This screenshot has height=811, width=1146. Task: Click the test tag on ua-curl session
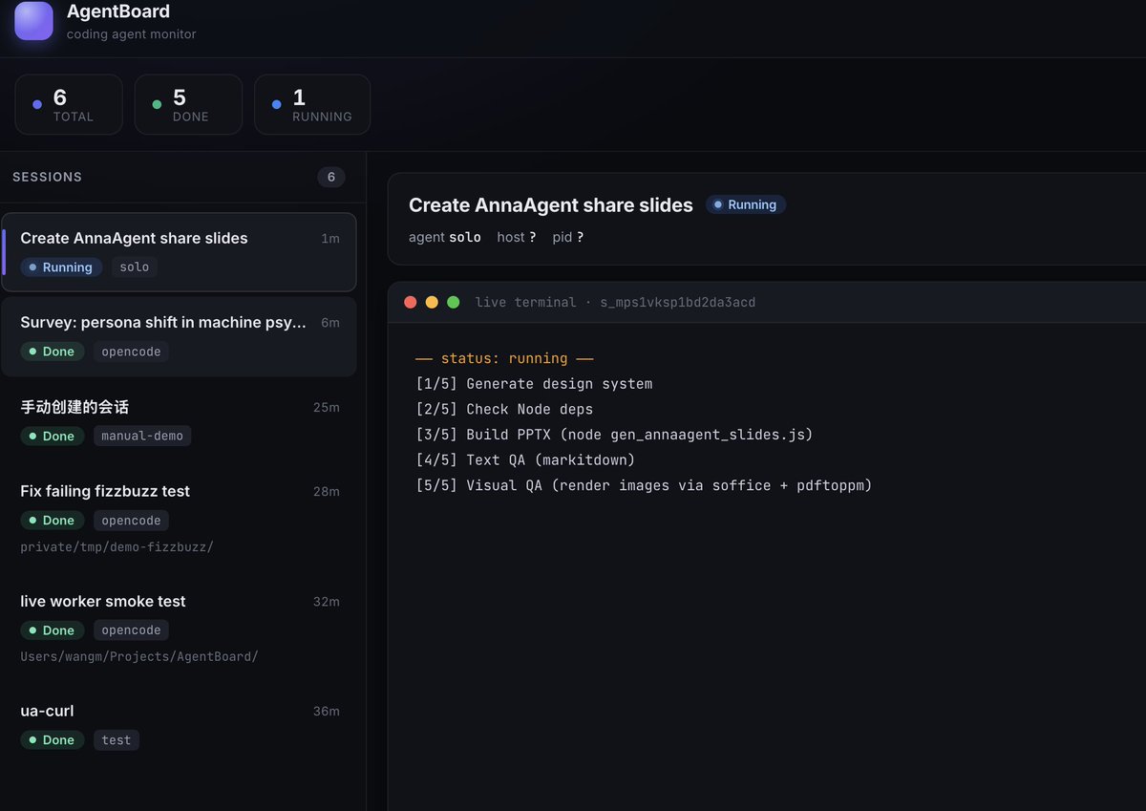pyautogui.click(x=117, y=740)
